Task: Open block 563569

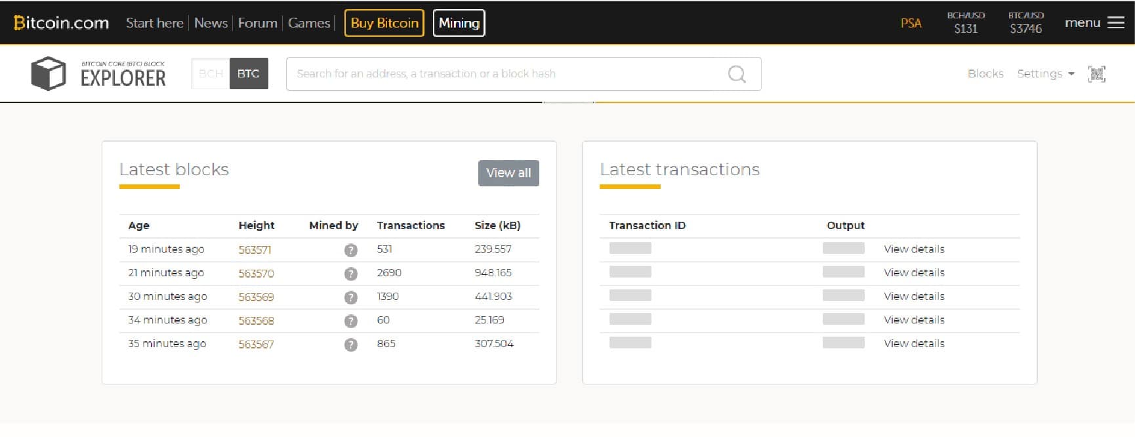Action: [x=256, y=297]
